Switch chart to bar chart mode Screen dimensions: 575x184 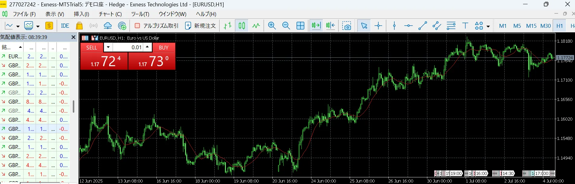(x=227, y=26)
